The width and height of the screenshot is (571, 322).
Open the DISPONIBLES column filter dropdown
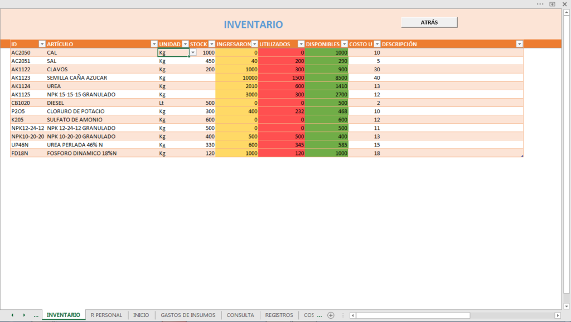[x=344, y=44]
